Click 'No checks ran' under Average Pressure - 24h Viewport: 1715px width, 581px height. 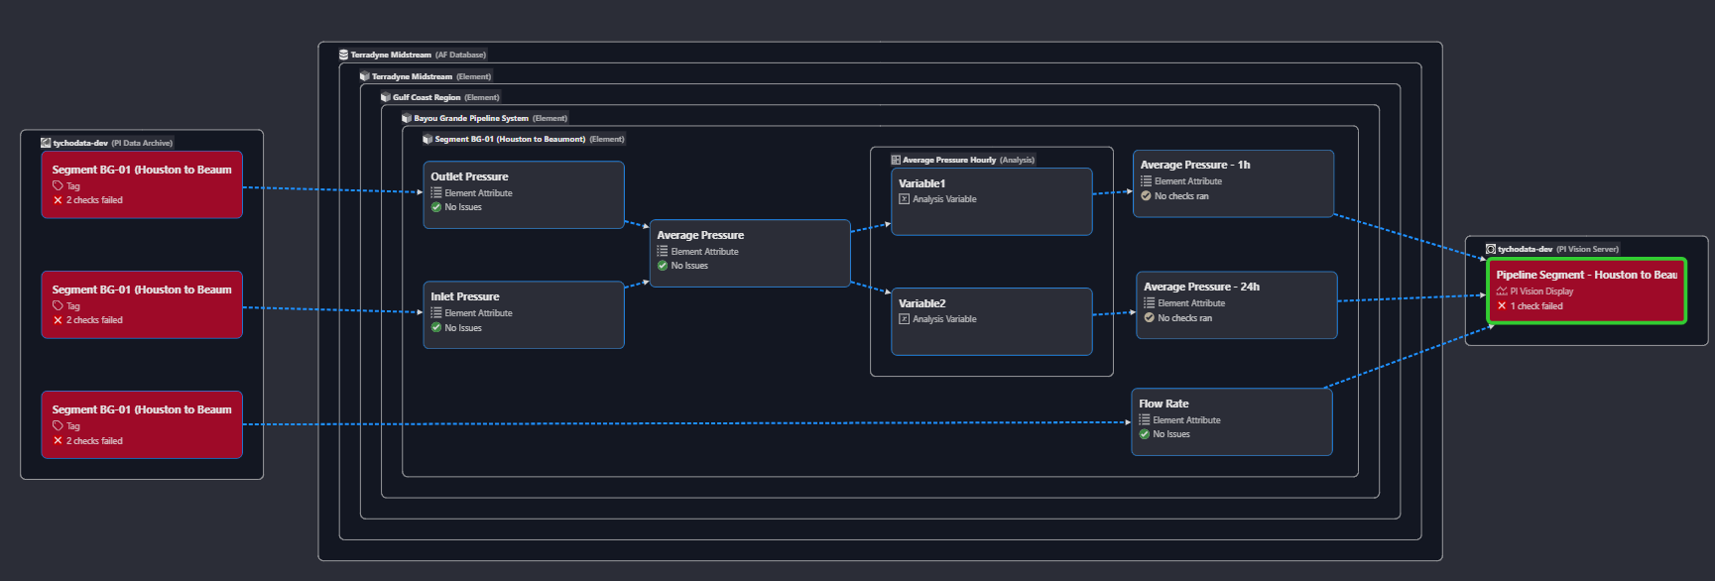click(1185, 318)
